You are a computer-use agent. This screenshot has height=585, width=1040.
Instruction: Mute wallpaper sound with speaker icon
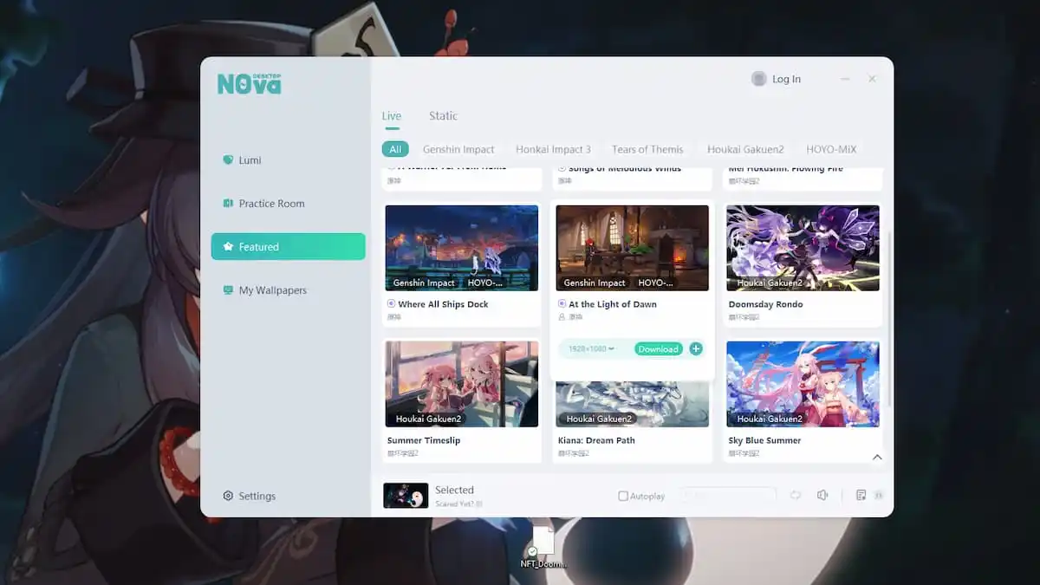[822, 495]
